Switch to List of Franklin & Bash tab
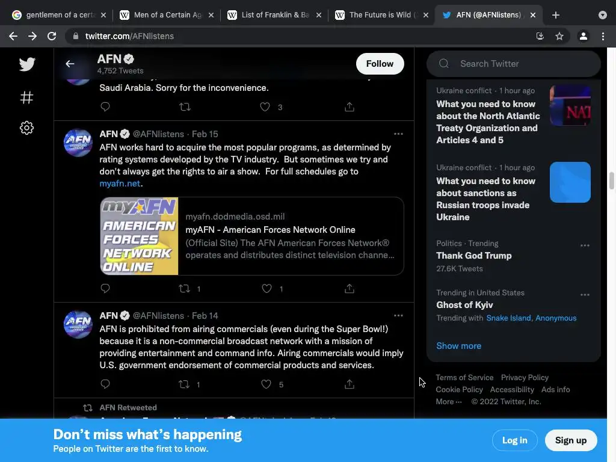Image resolution: width=616 pixels, height=462 pixels. pyautogui.click(x=276, y=15)
